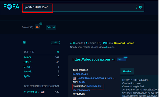Click the TOP FID filter funnel icon

[58, 52]
